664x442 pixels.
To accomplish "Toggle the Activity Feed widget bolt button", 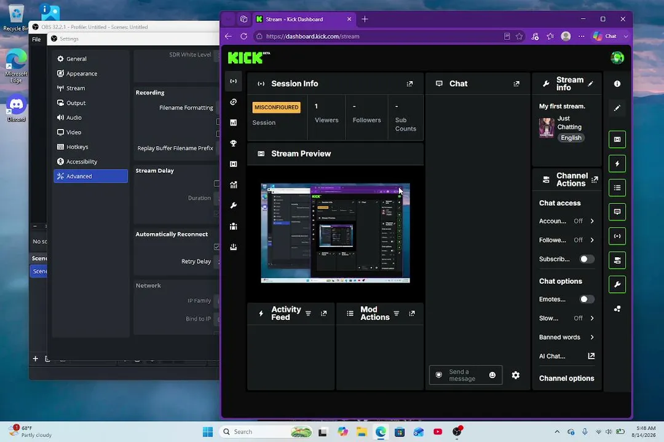I will tap(617, 164).
